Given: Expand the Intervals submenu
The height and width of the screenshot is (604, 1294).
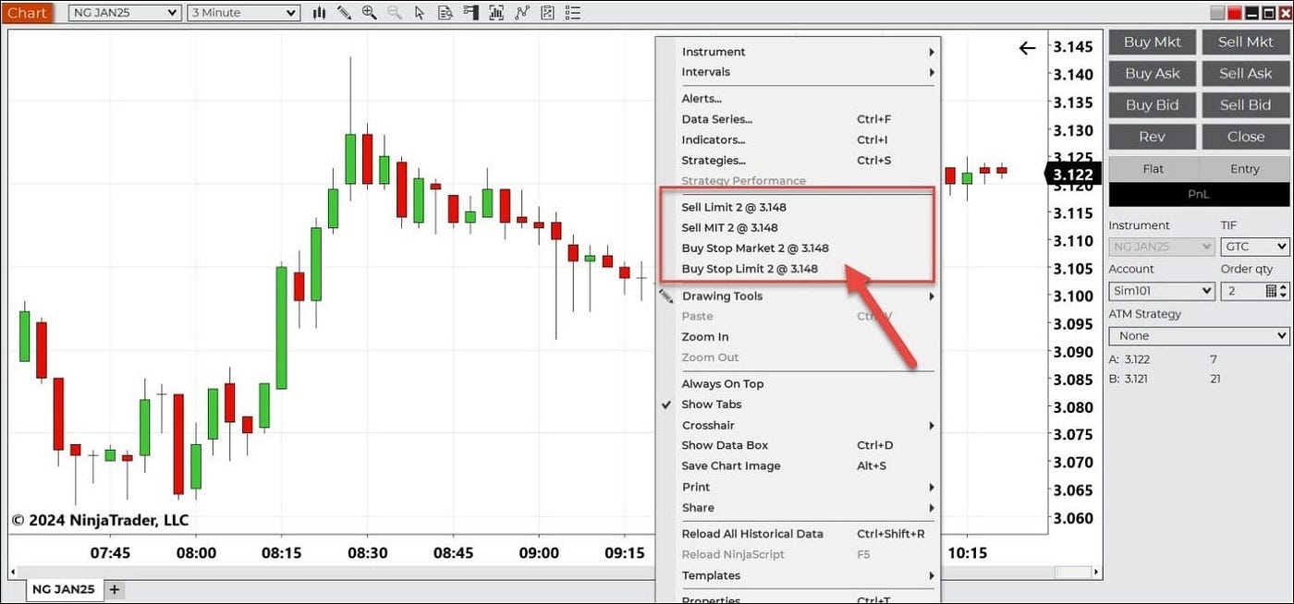Looking at the screenshot, I should (799, 72).
